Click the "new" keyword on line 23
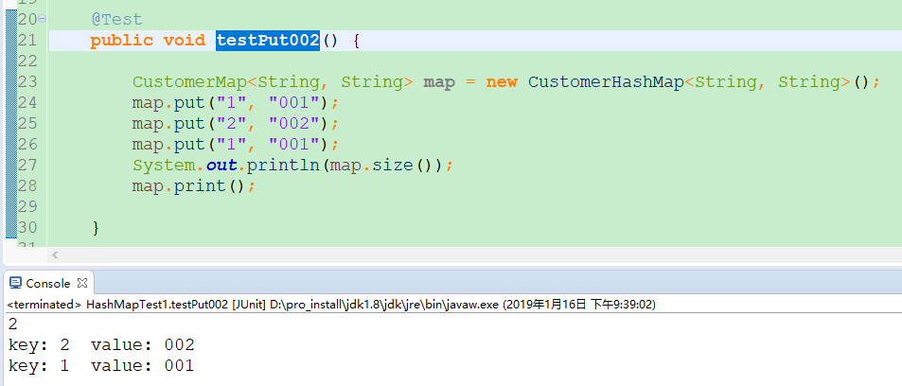 tap(502, 81)
